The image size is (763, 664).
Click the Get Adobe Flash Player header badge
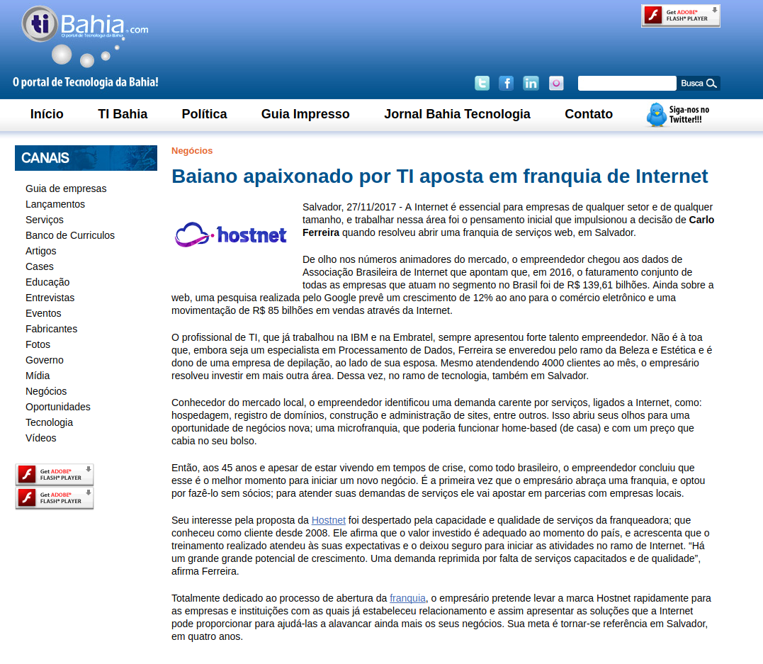680,16
